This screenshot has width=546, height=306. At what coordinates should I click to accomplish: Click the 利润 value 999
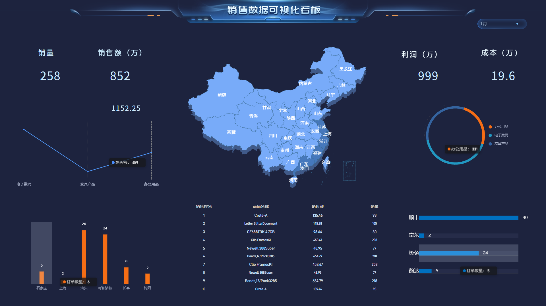point(428,76)
